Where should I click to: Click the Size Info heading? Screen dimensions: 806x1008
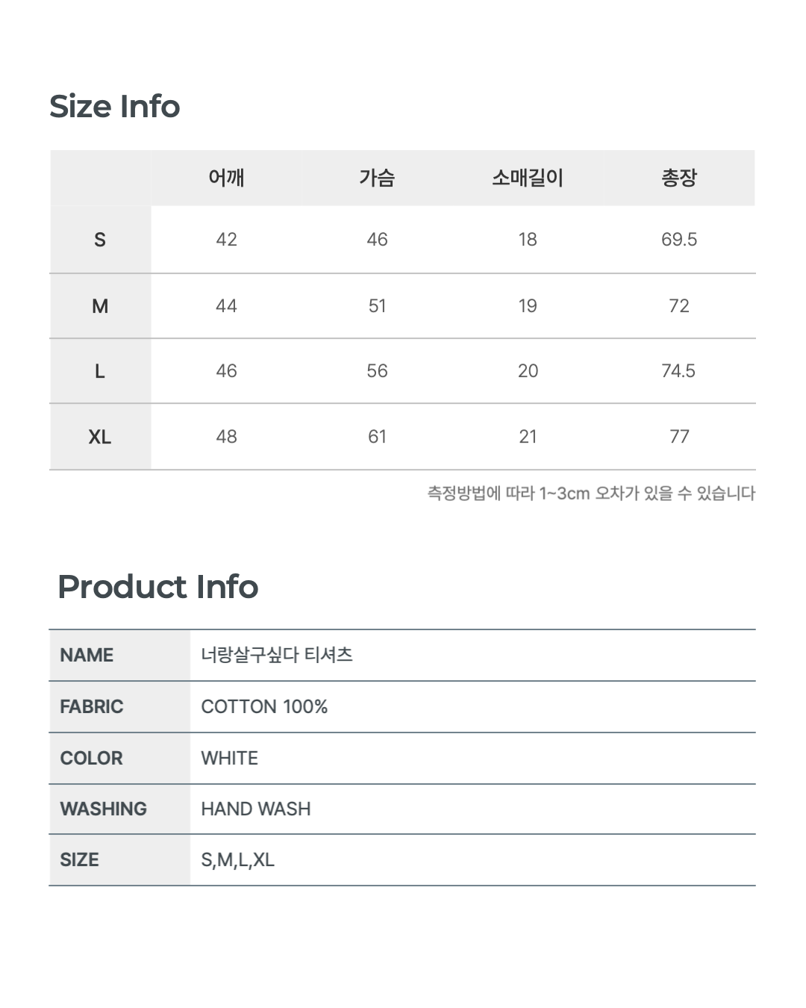[x=114, y=106]
